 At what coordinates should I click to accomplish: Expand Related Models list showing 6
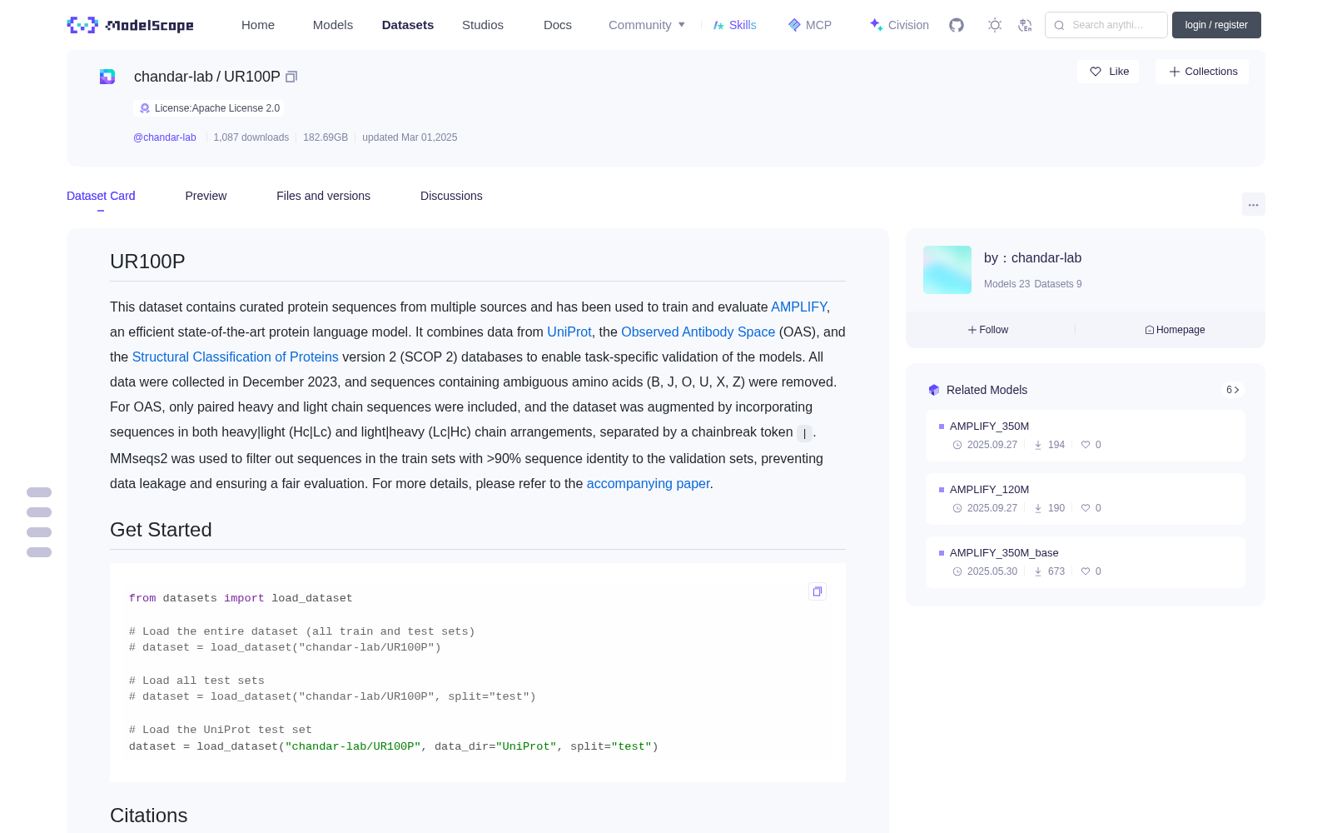1233,390
